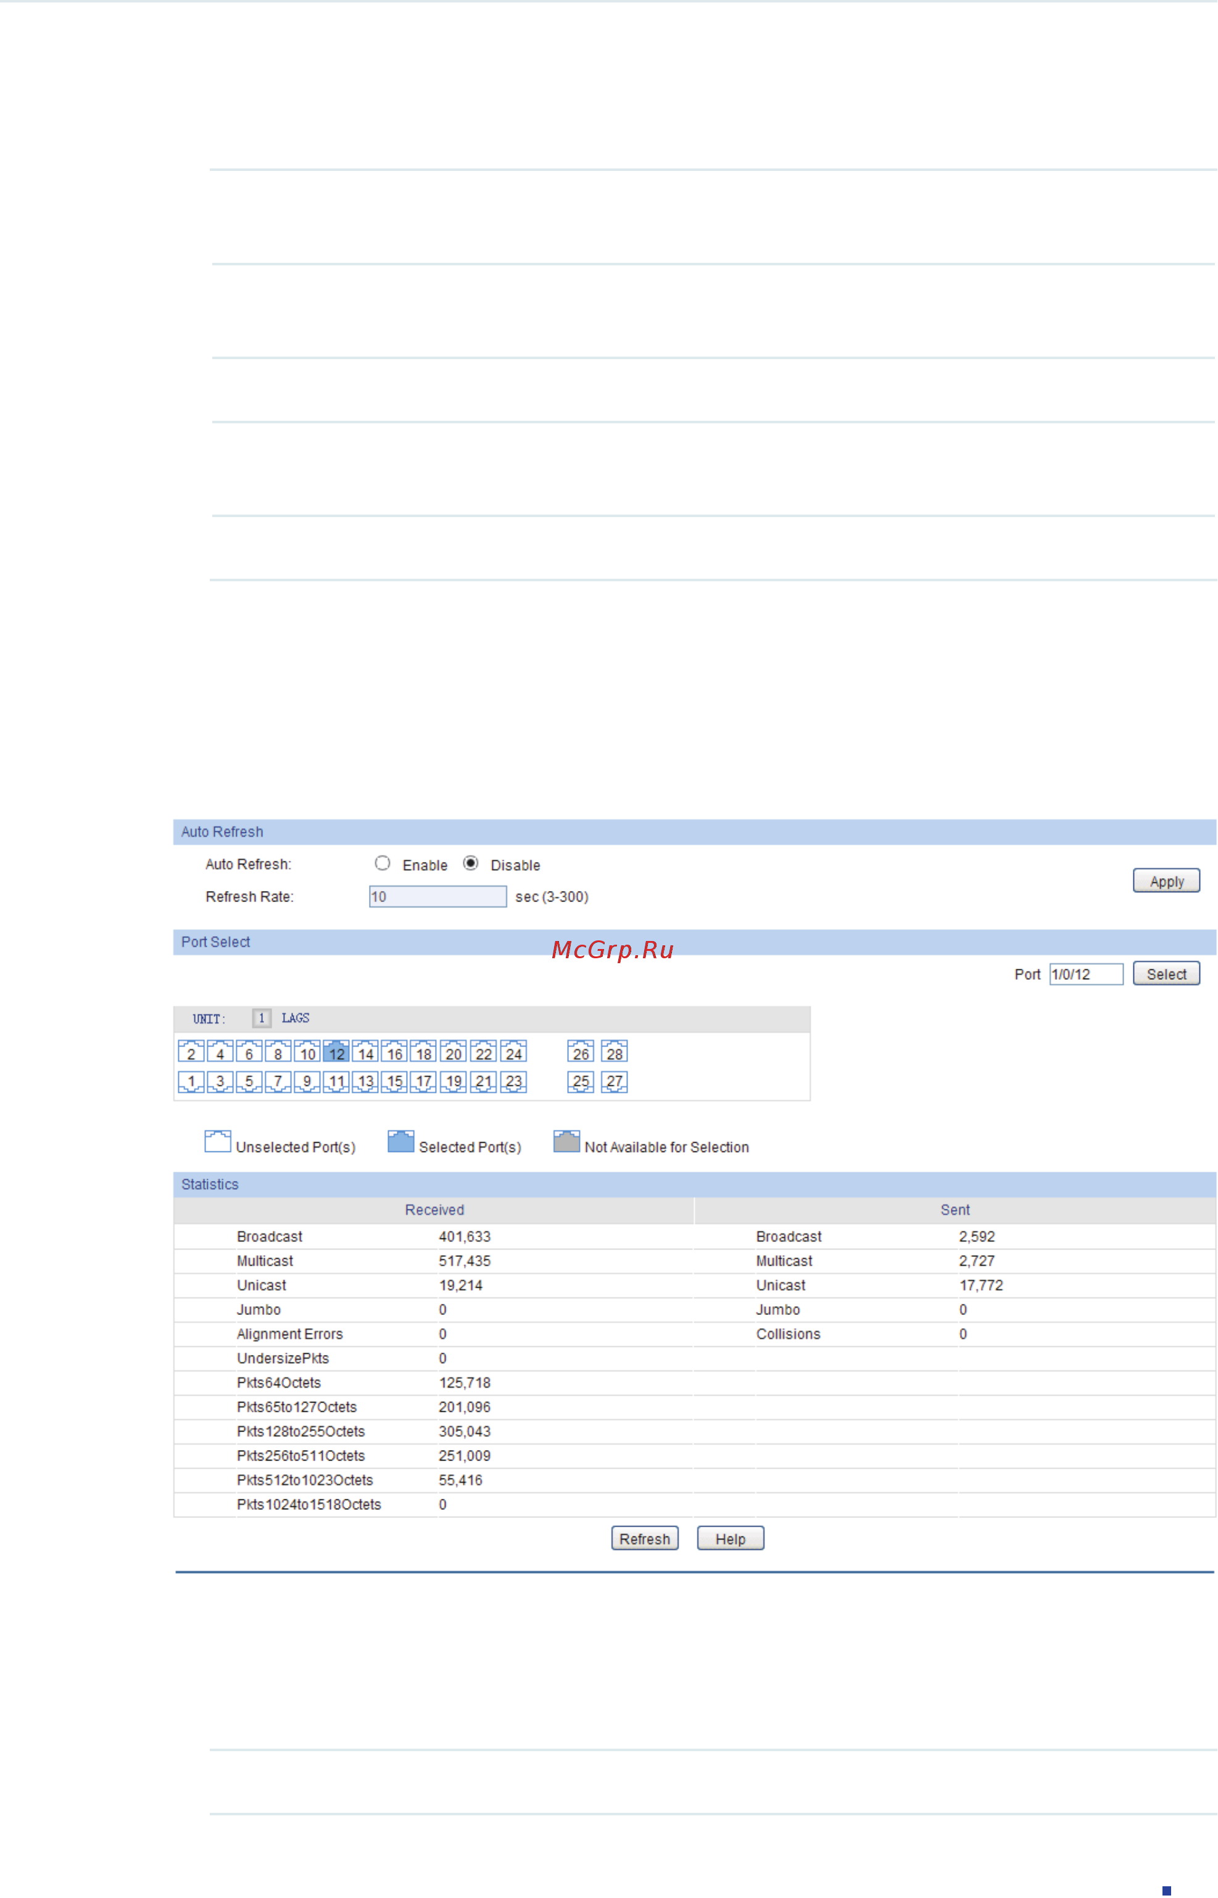Select port 18 icon

coord(423,1052)
